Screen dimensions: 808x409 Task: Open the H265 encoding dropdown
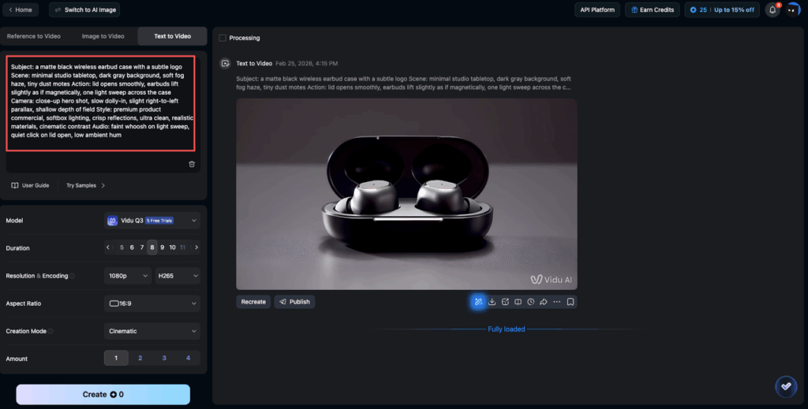click(x=178, y=276)
